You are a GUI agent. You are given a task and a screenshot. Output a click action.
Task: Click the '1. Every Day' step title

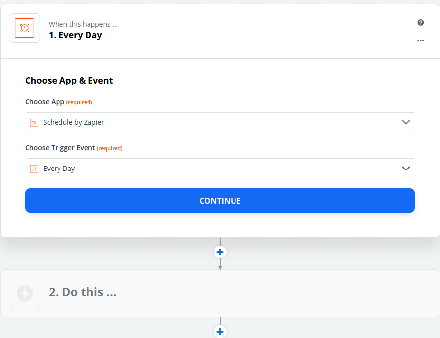(x=75, y=35)
